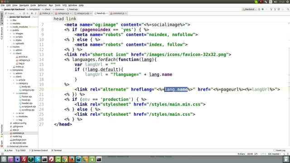Click the Structure side panel tab
290x163 pixels.
pyautogui.click(x=2, y=34)
